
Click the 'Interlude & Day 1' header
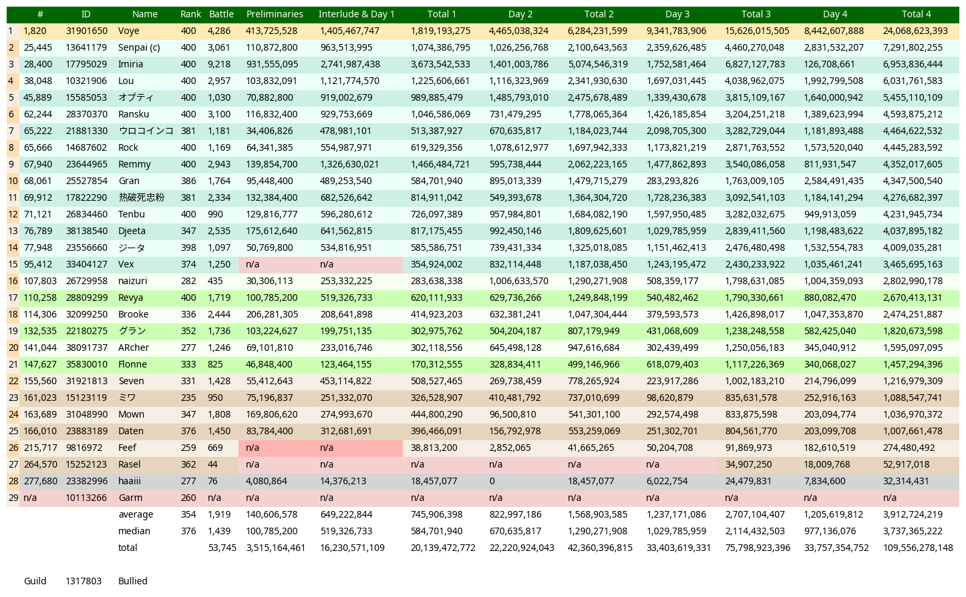point(357,14)
